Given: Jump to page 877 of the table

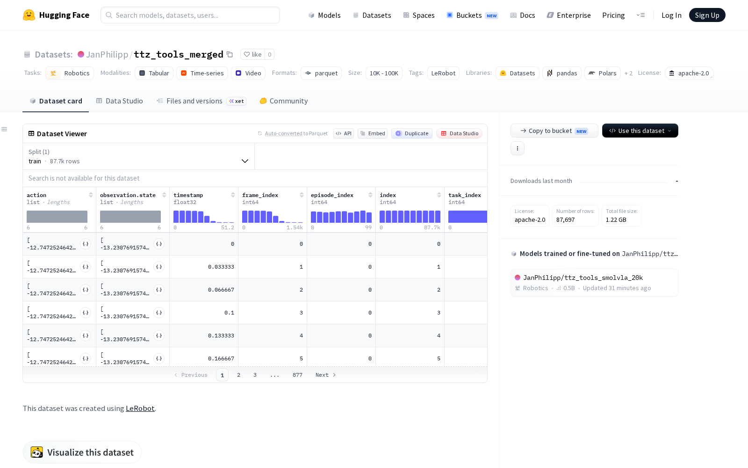Looking at the screenshot, I should pos(297,375).
